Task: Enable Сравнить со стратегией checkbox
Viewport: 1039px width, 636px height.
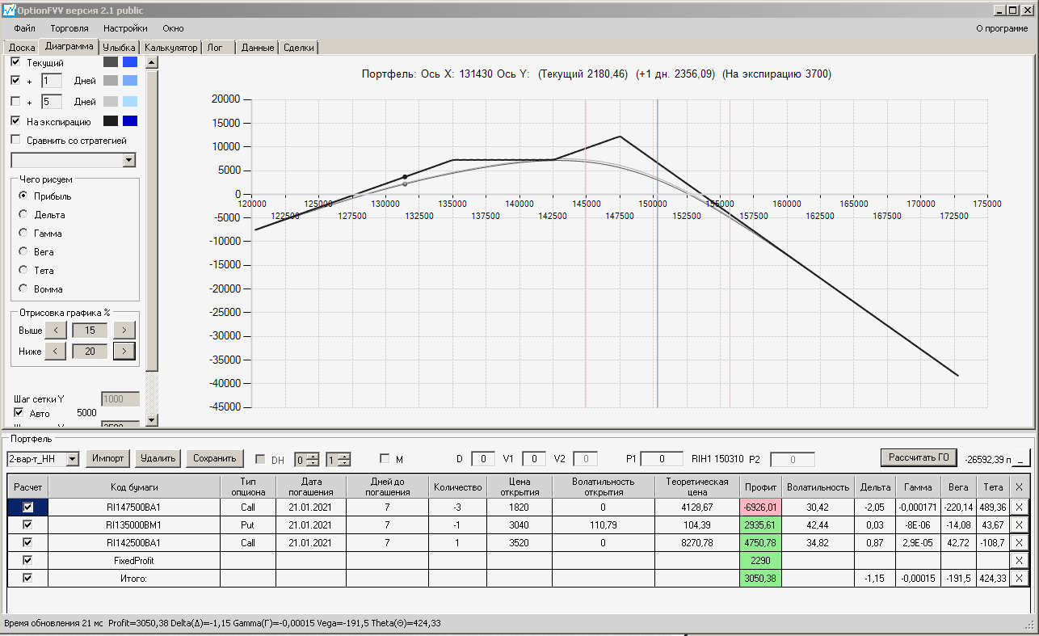Action: point(15,141)
